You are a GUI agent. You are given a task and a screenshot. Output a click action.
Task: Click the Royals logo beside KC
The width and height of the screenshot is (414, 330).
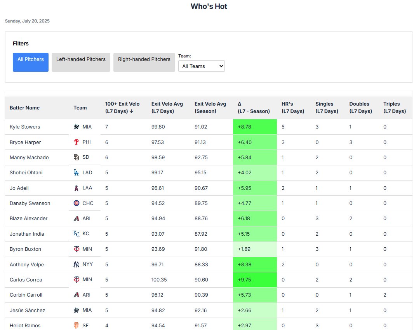pos(76,234)
